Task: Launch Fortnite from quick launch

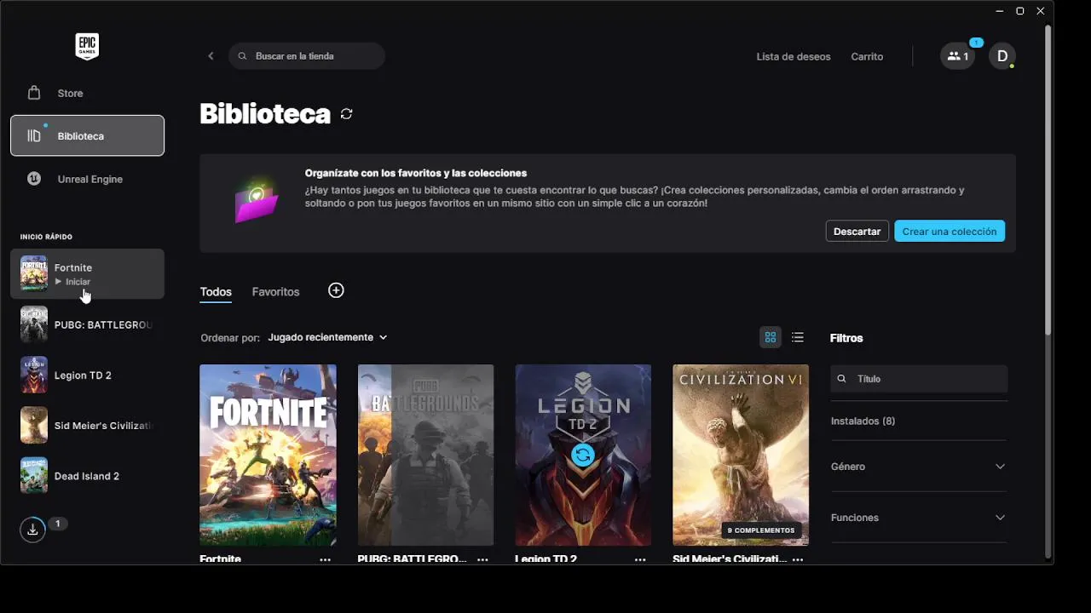Action: pos(87,274)
